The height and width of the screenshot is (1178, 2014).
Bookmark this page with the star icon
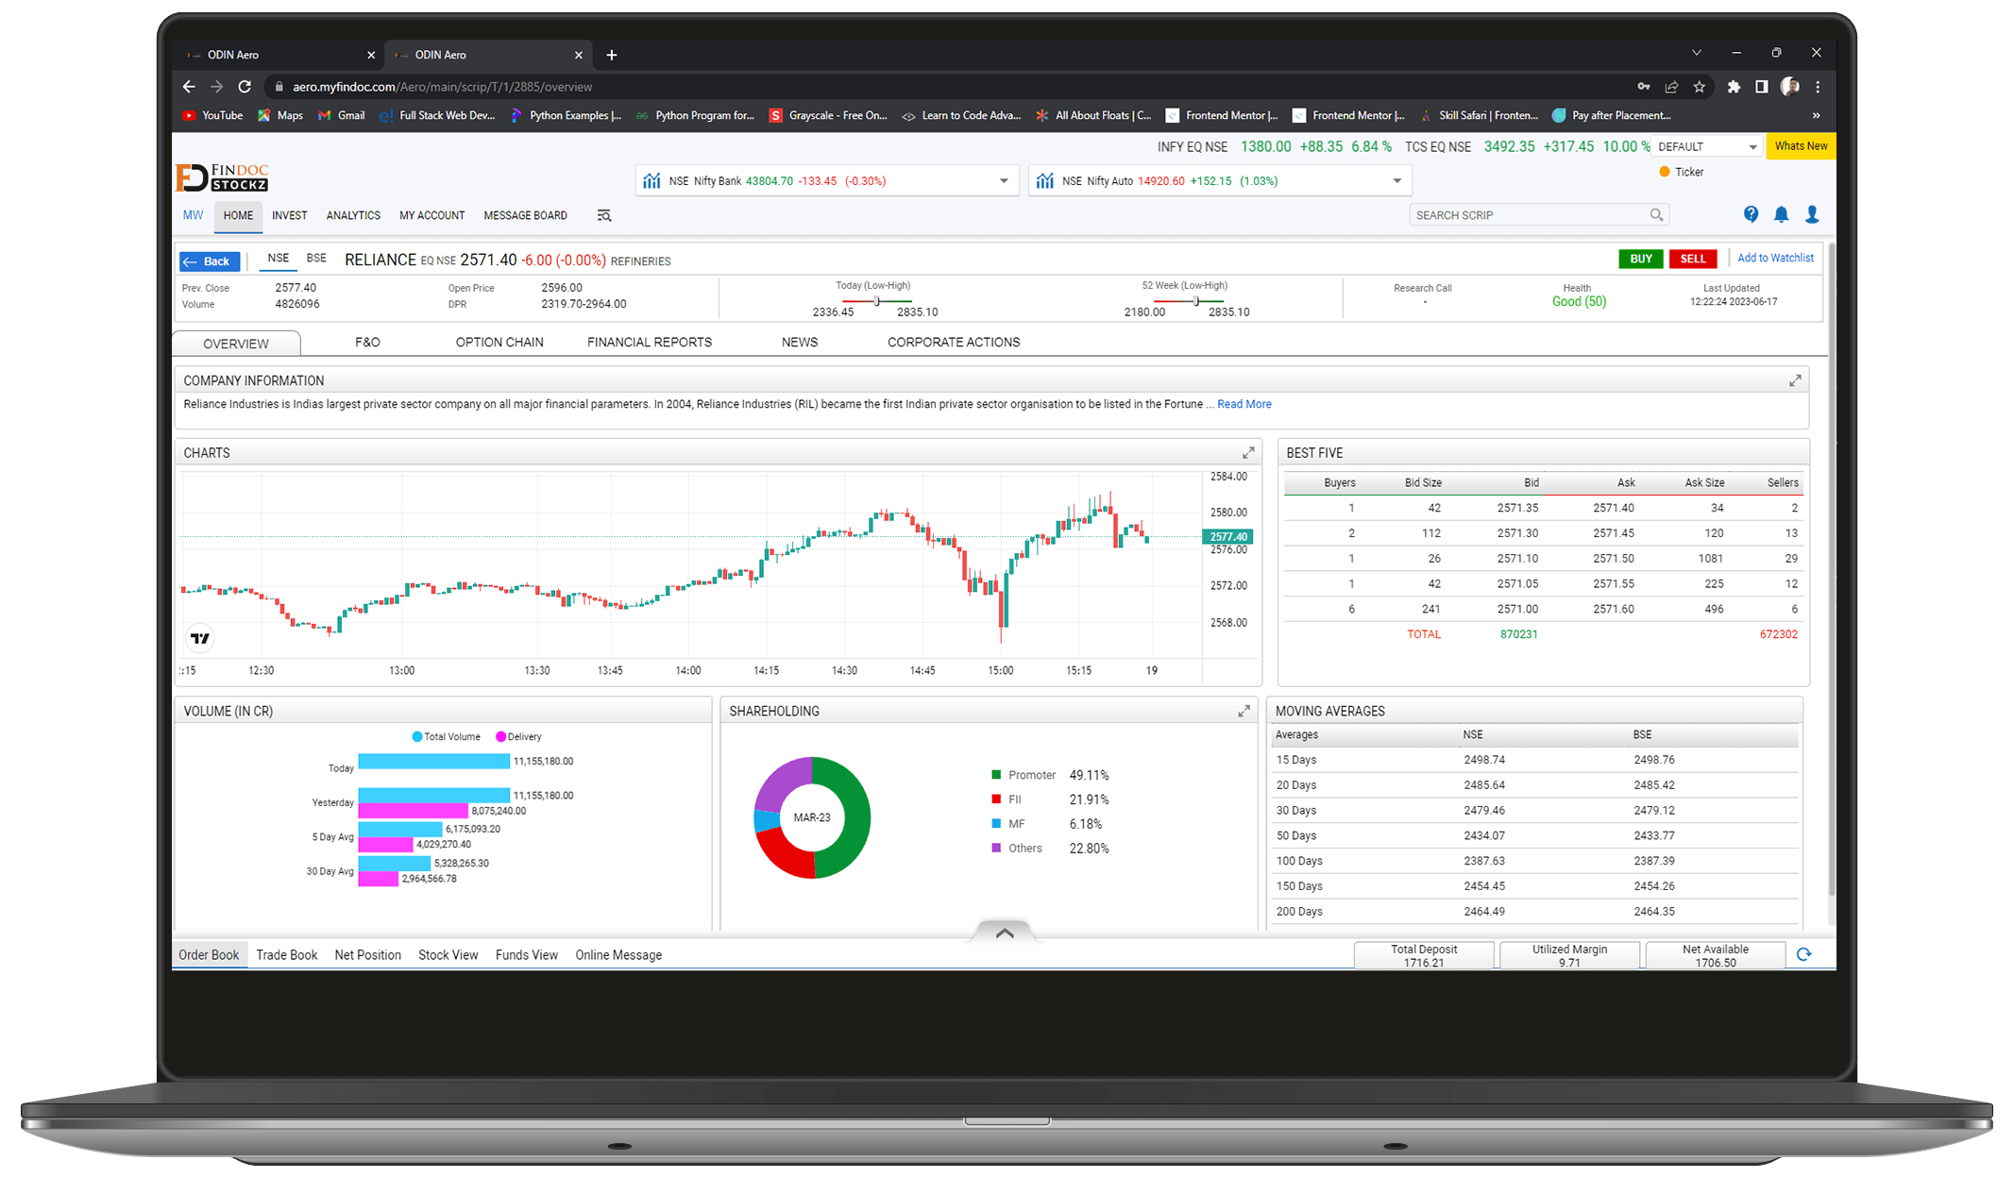coord(1700,87)
